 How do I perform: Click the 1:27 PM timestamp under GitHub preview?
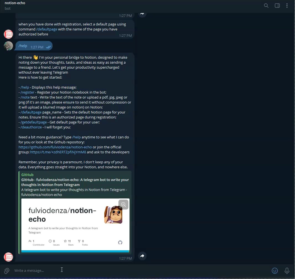click(x=125, y=259)
